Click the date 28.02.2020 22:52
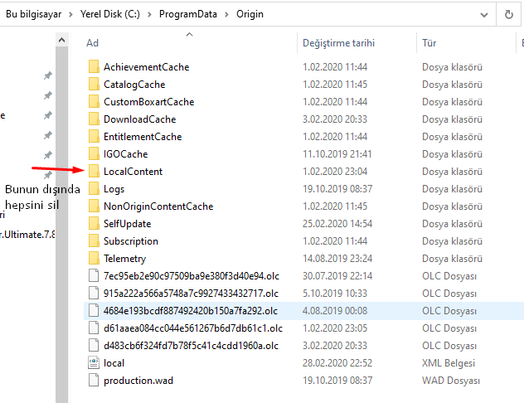The height and width of the screenshot is (403, 524). coord(337,362)
